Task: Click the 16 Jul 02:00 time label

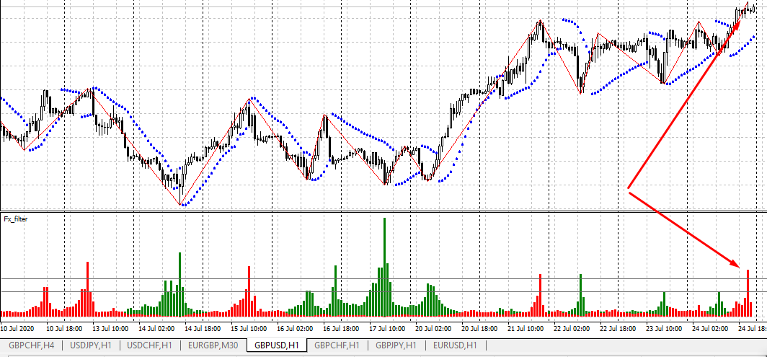Action: pyautogui.click(x=296, y=327)
